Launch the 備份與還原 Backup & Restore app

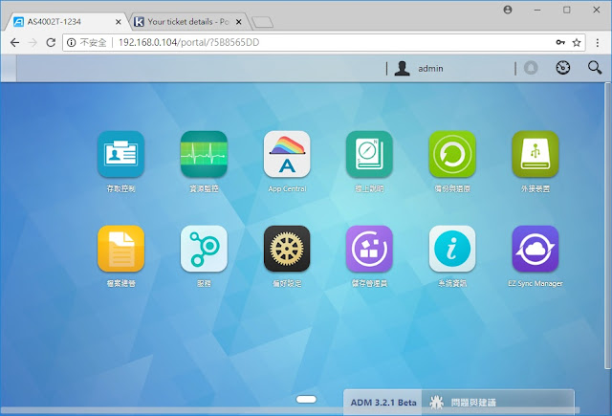(x=452, y=154)
